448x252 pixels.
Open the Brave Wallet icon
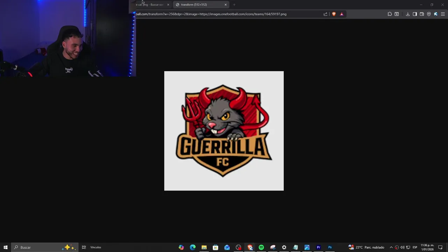coord(422,14)
